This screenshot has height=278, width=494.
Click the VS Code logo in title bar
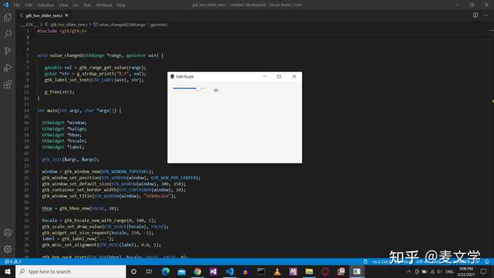coord(6,5)
